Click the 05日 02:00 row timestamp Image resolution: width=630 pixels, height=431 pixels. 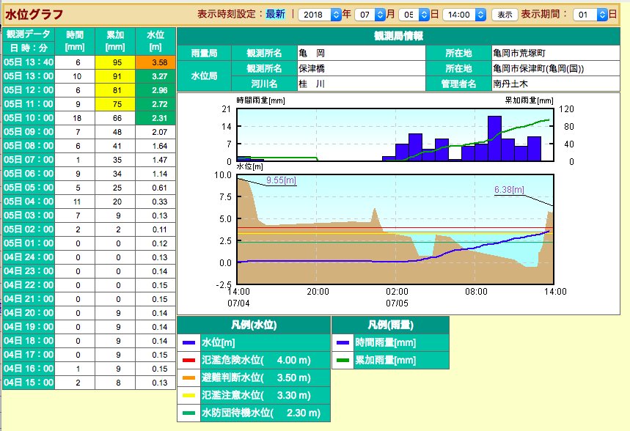(29, 229)
